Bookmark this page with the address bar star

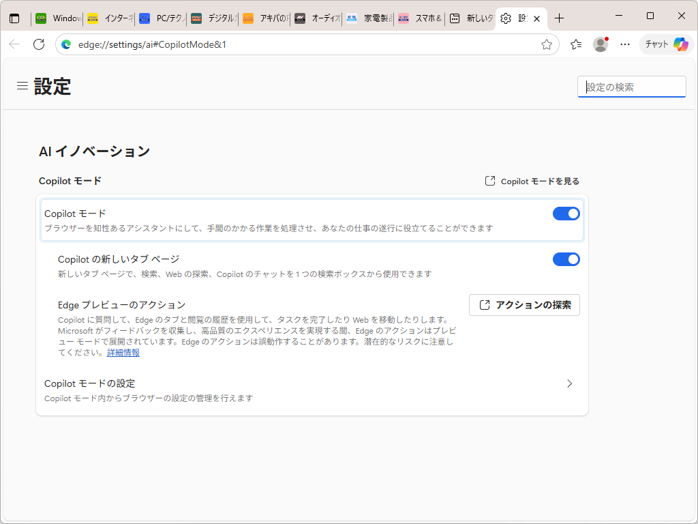pos(546,44)
